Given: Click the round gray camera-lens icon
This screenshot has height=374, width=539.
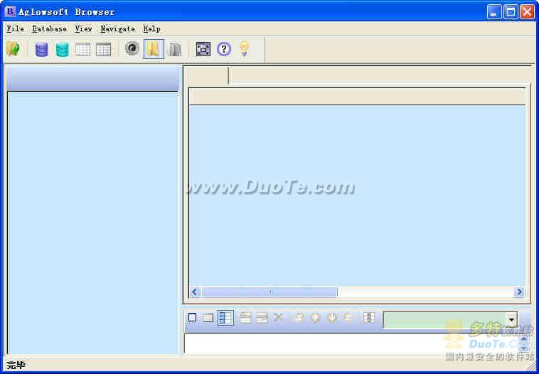Looking at the screenshot, I should [x=132, y=48].
